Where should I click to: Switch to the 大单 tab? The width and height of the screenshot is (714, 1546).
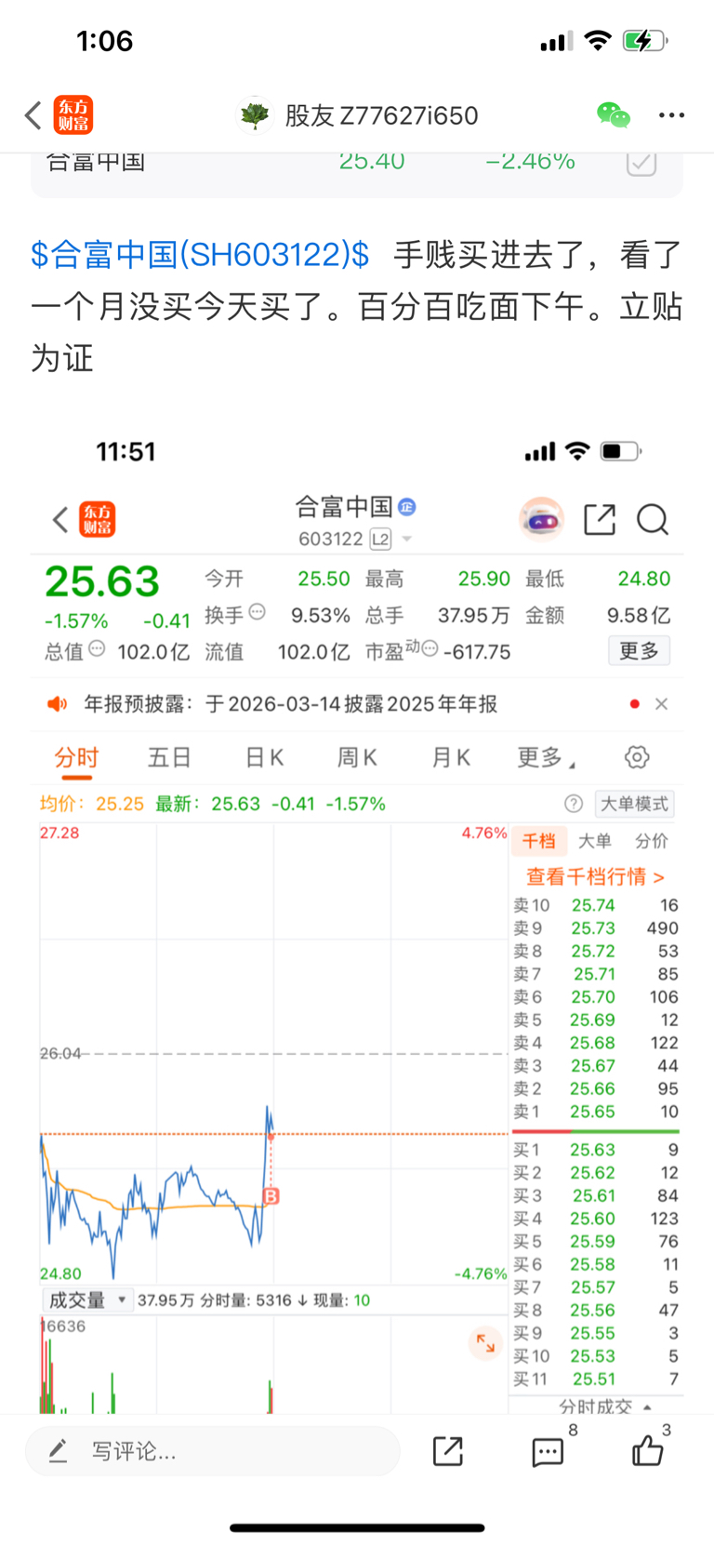coord(594,841)
